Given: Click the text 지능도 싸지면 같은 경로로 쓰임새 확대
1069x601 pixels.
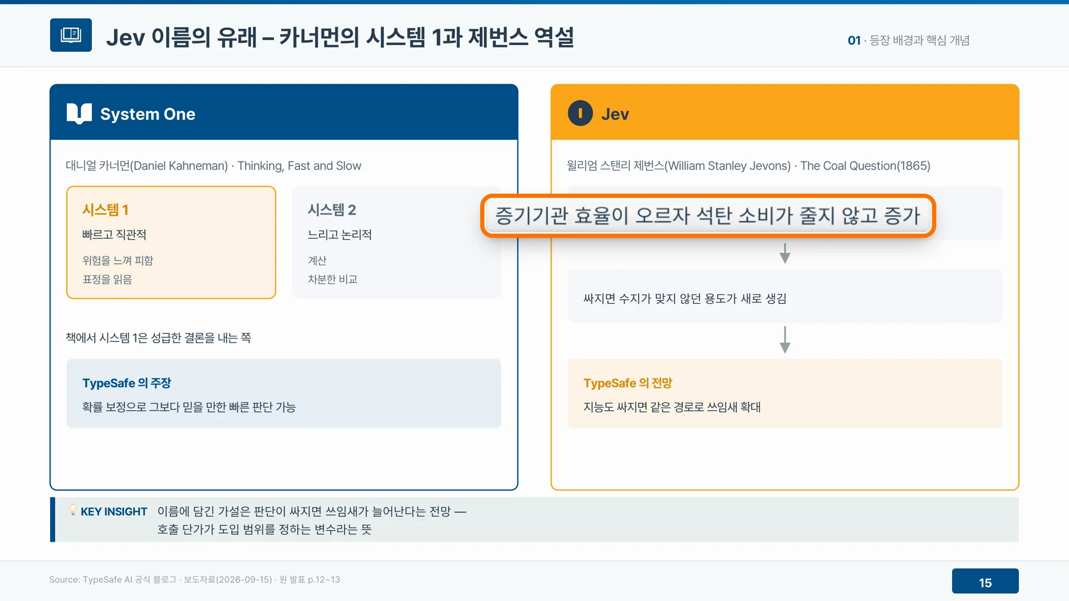Looking at the screenshot, I should (x=672, y=407).
